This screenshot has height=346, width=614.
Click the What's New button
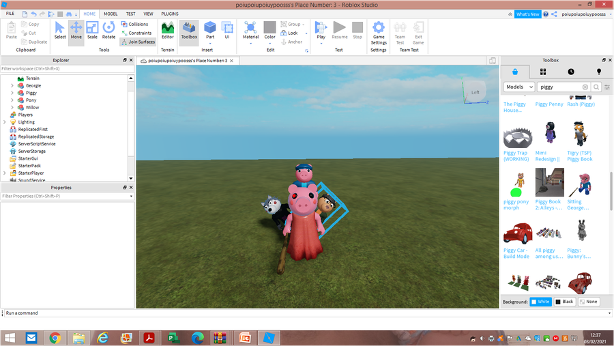tap(527, 14)
